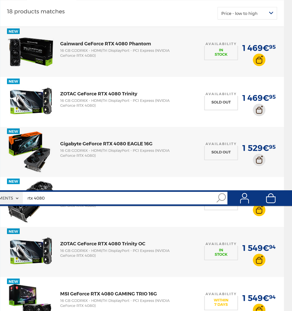Open shopping basket in header bar

pyautogui.click(x=271, y=198)
